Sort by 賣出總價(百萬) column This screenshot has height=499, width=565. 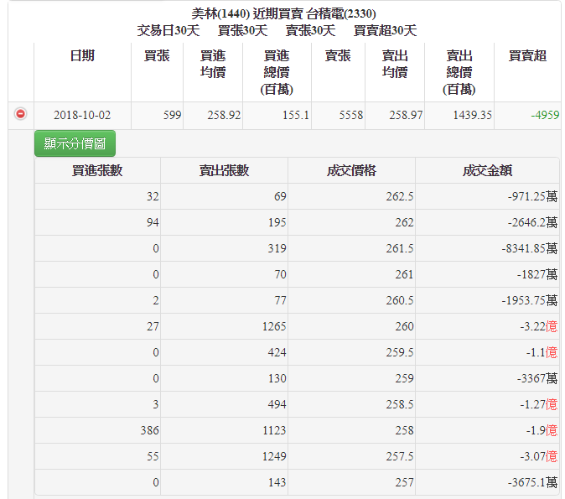click(x=459, y=72)
